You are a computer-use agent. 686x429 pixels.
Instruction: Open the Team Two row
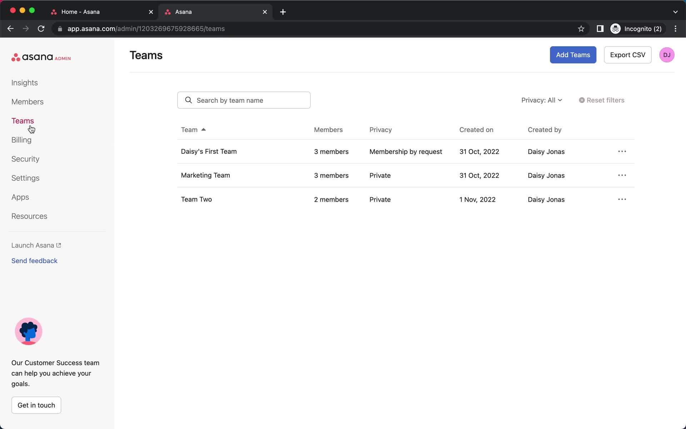406,199
